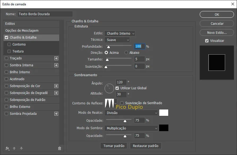Enable the Sombra Interna checkbox

(6, 65)
